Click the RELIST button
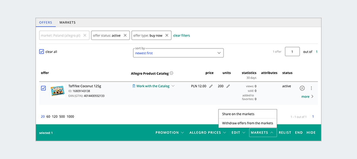This screenshot has width=357, height=159. 285,133
